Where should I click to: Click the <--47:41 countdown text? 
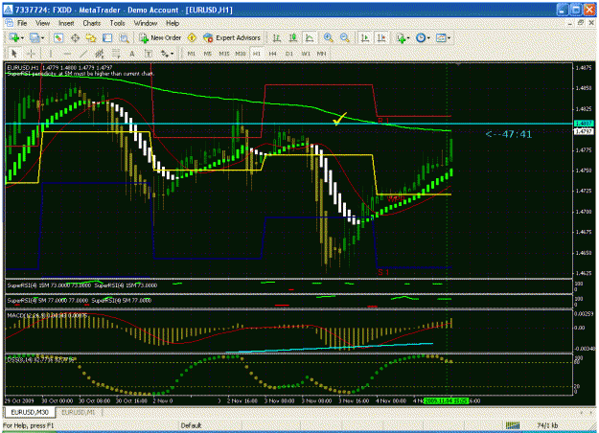tap(509, 134)
